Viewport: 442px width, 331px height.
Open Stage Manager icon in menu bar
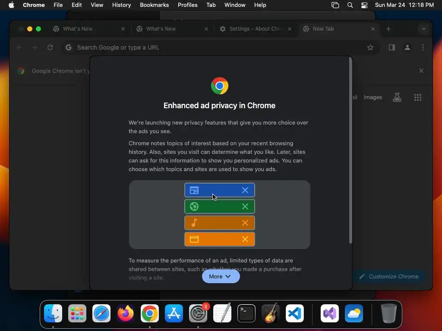tap(335, 5)
